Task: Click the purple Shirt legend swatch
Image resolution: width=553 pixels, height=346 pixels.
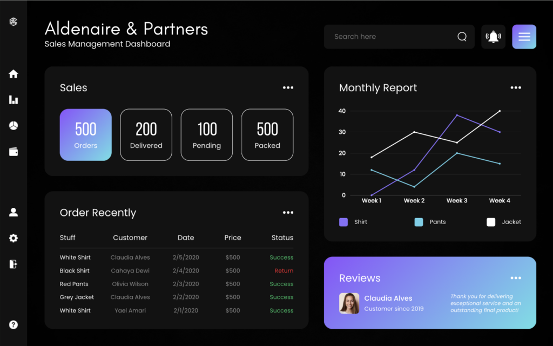Action: pos(343,222)
